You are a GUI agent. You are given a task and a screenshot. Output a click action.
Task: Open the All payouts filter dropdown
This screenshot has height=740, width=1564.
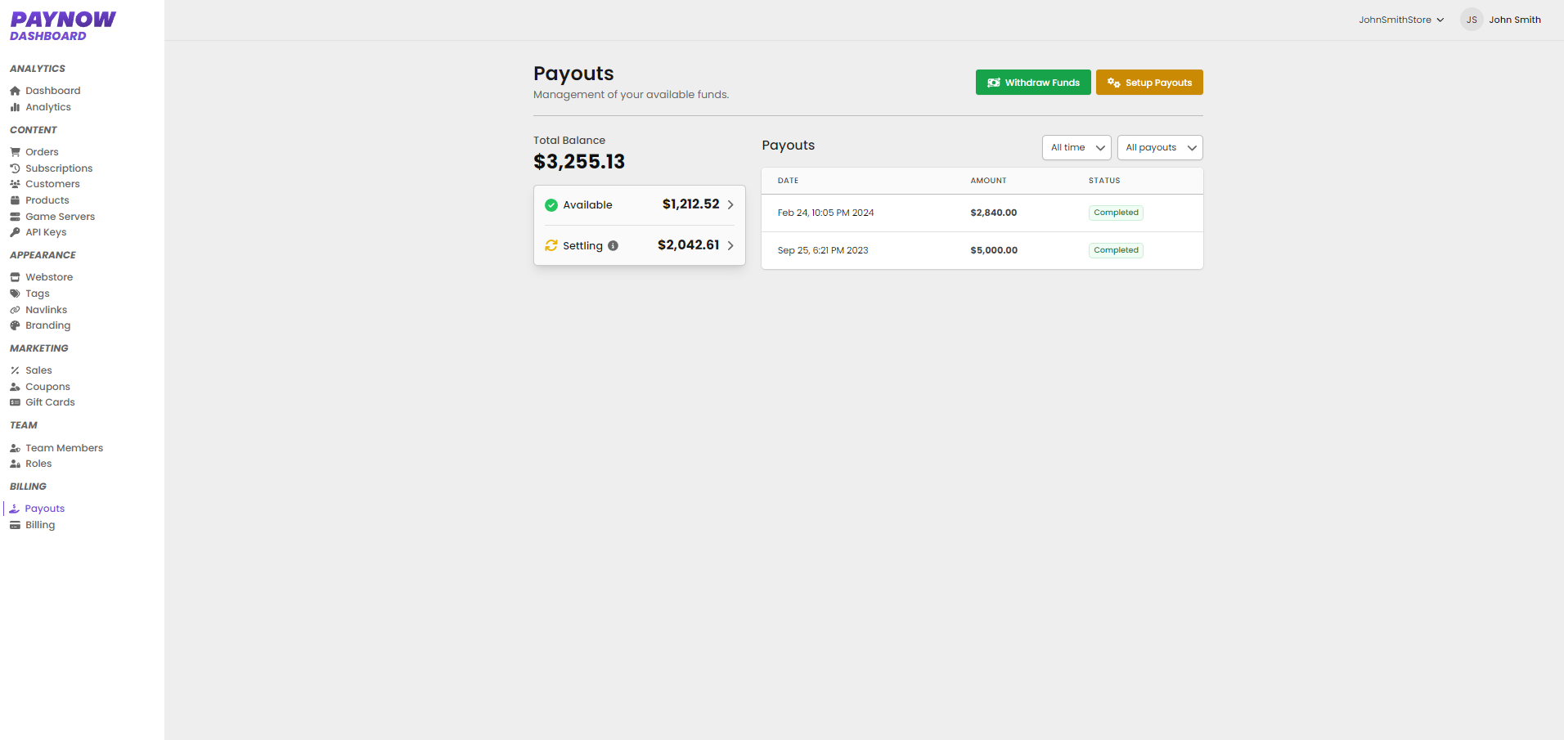[x=1159, y=147]
